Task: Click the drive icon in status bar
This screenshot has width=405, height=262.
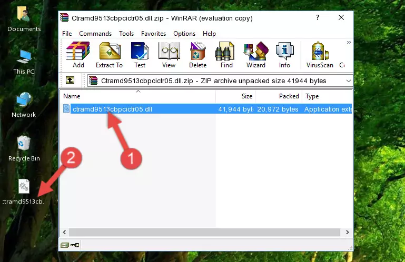Action: (x=65, y=245)
